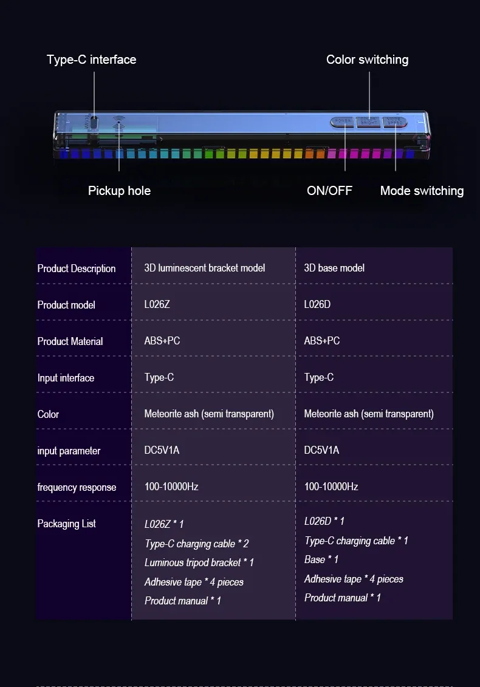This screenshot has height=687, width=480.
Task: Select the L026Z product model cell
Action: tap(157, 304)
